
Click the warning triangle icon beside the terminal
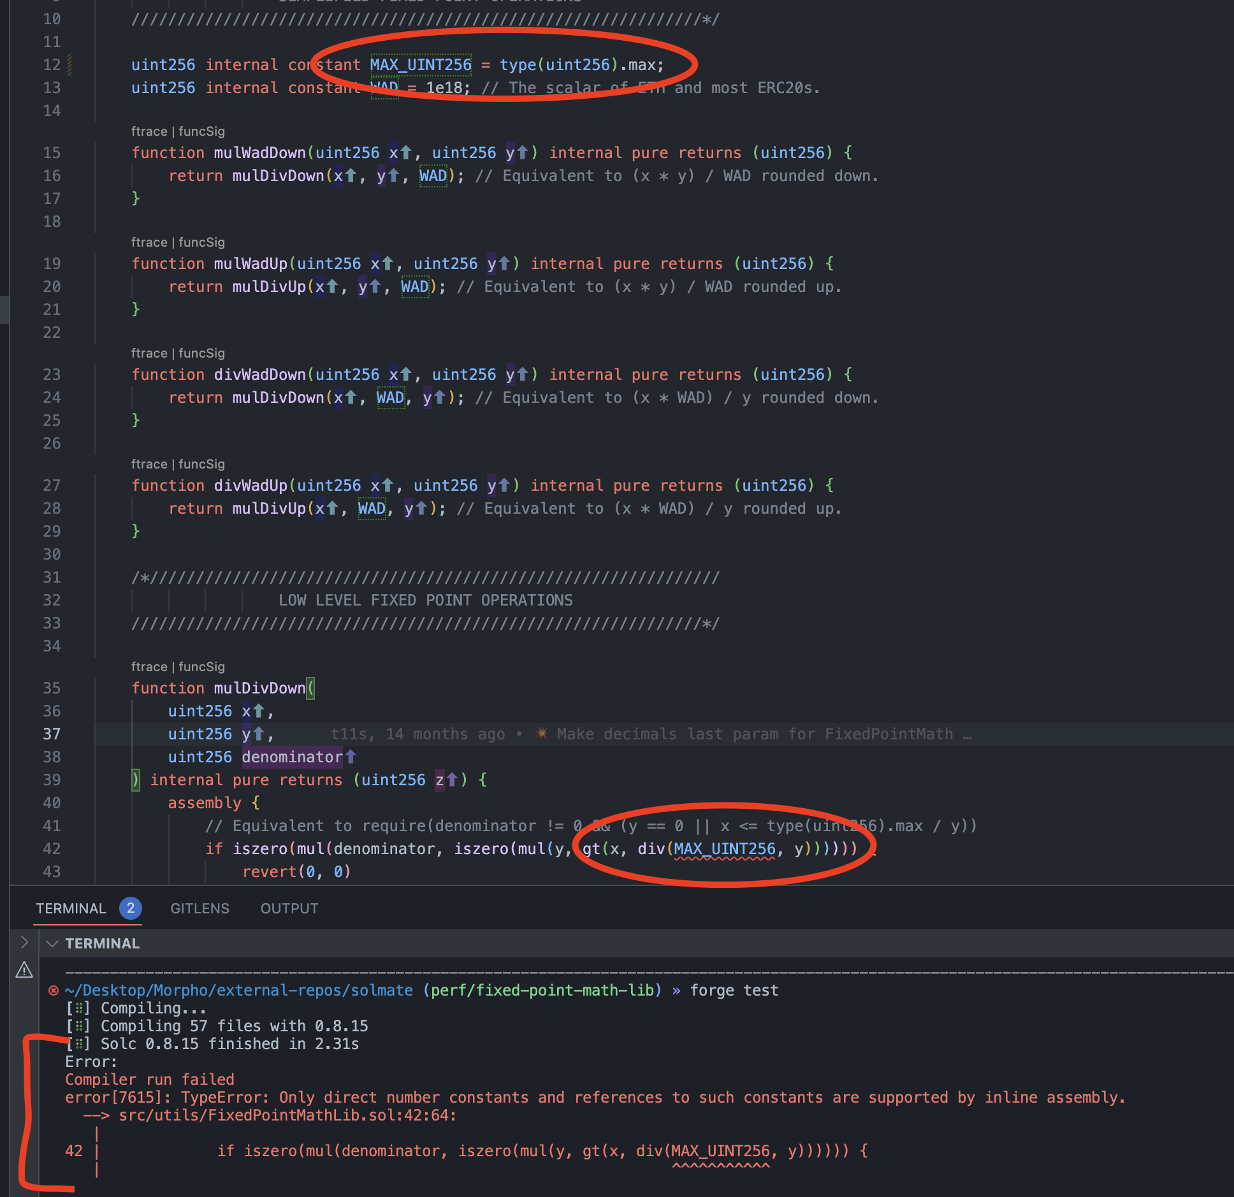(x=24, y=970)
